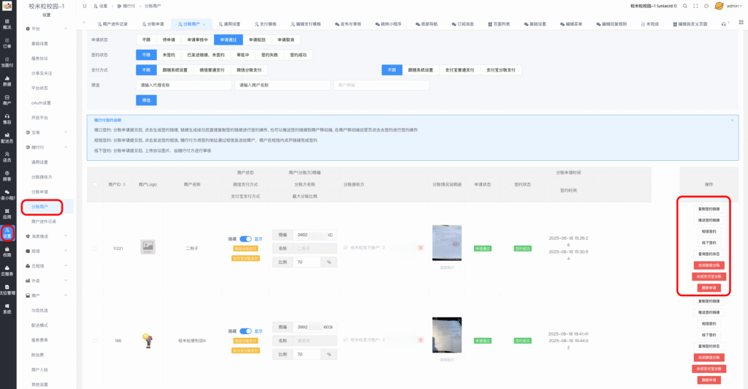Open 权限 in the dark sidebar
The height and width of the screenshot is (389, 748).
[7, 252]
